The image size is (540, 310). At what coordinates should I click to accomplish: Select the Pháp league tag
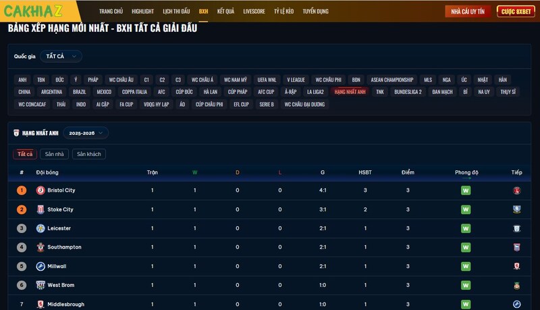coord(93,80)
